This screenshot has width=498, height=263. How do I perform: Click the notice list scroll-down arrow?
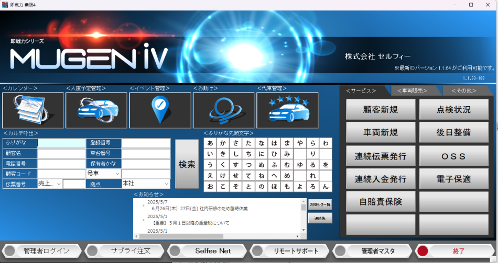[304, 230]
